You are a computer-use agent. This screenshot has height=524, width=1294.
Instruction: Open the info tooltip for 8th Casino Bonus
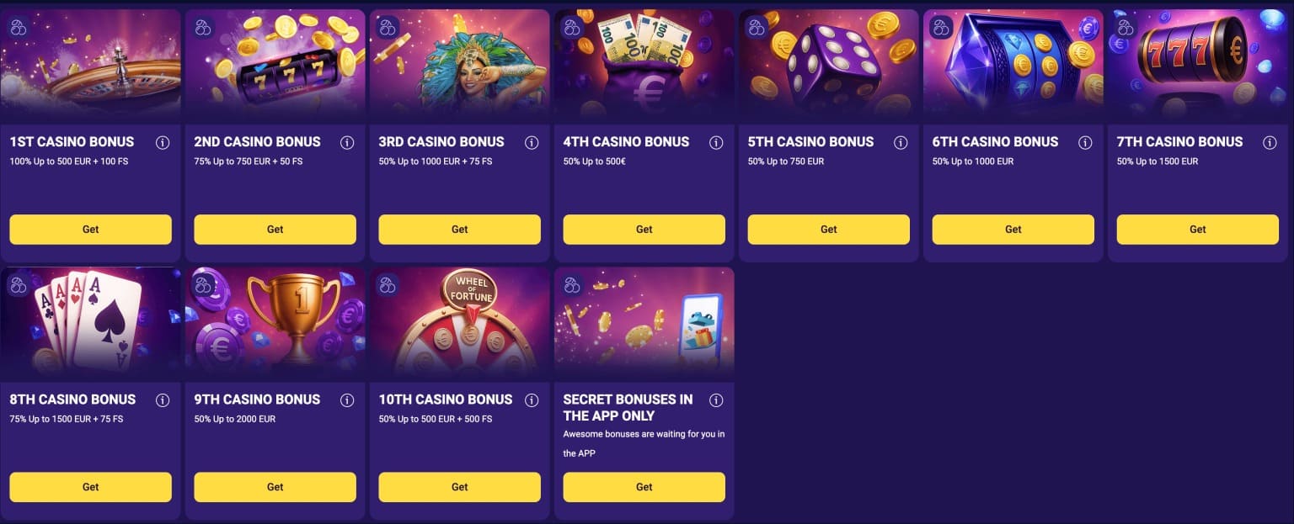163,400
